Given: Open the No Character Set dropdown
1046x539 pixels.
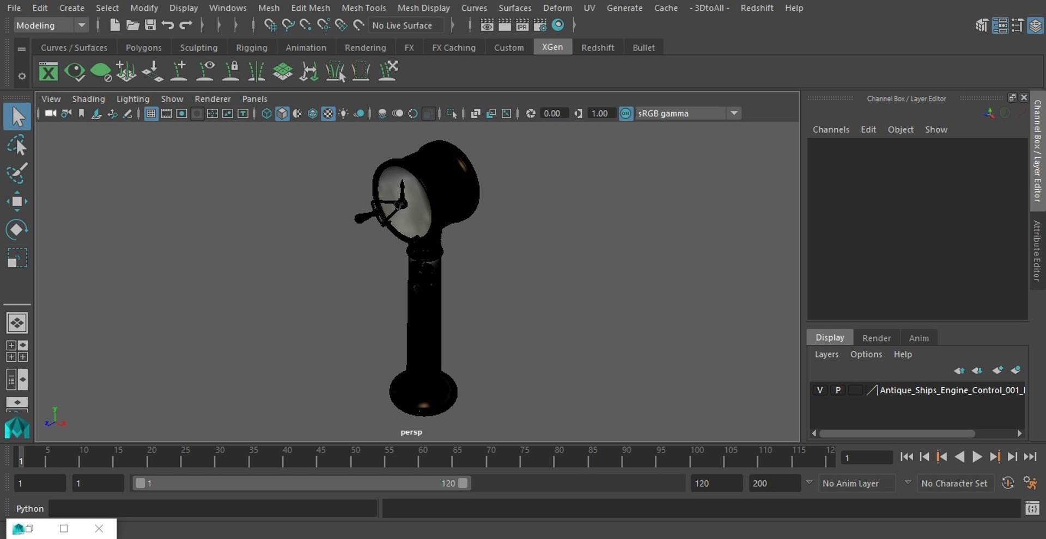Looking at the screenshot, I should click(x=956, y=483).
